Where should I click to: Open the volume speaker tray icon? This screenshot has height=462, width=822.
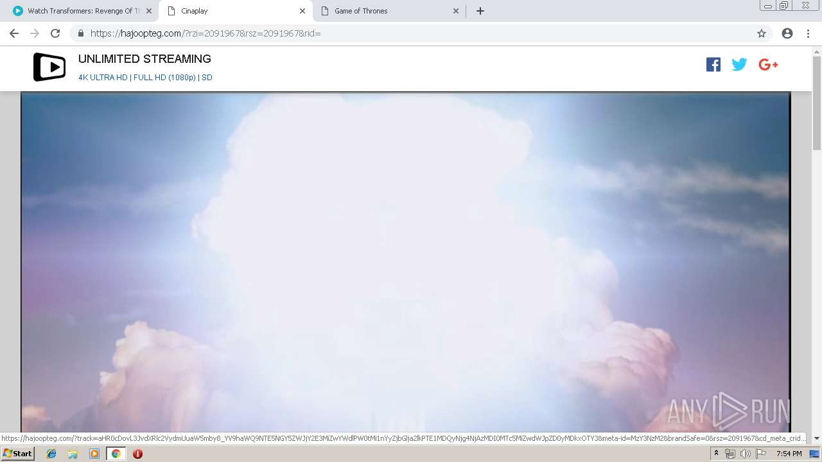pyautogui.click(x=745, y=454)
